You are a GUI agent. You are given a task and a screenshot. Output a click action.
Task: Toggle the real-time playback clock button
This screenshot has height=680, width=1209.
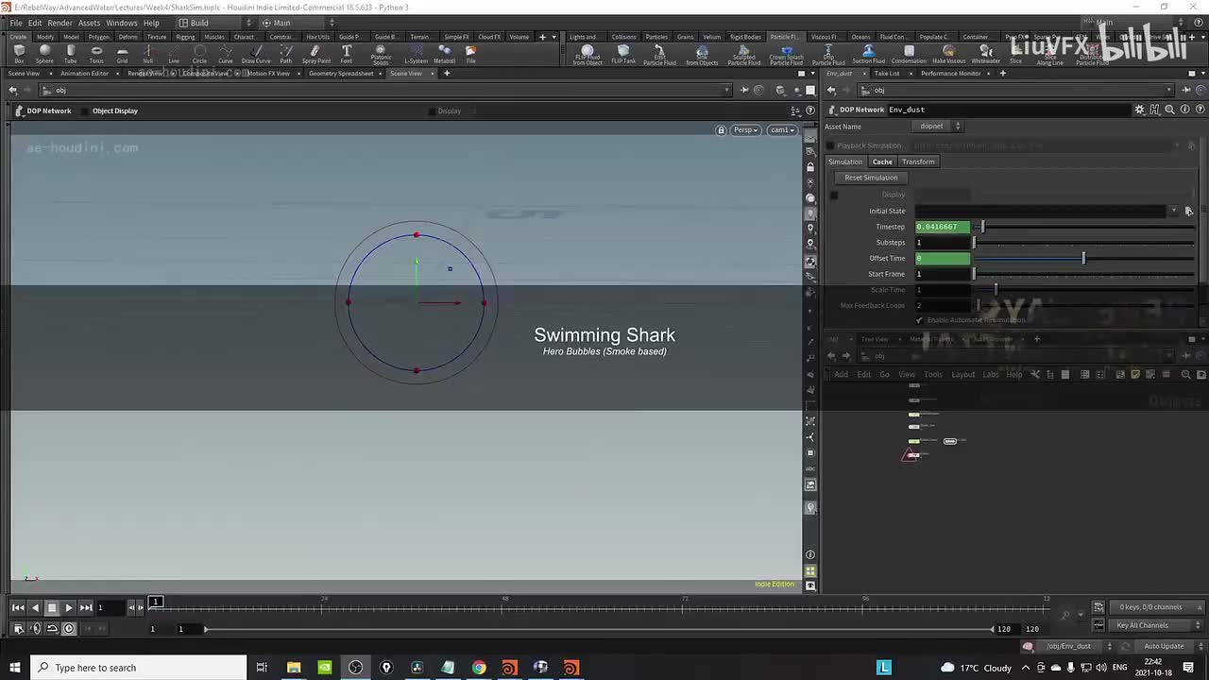[68, 628]
